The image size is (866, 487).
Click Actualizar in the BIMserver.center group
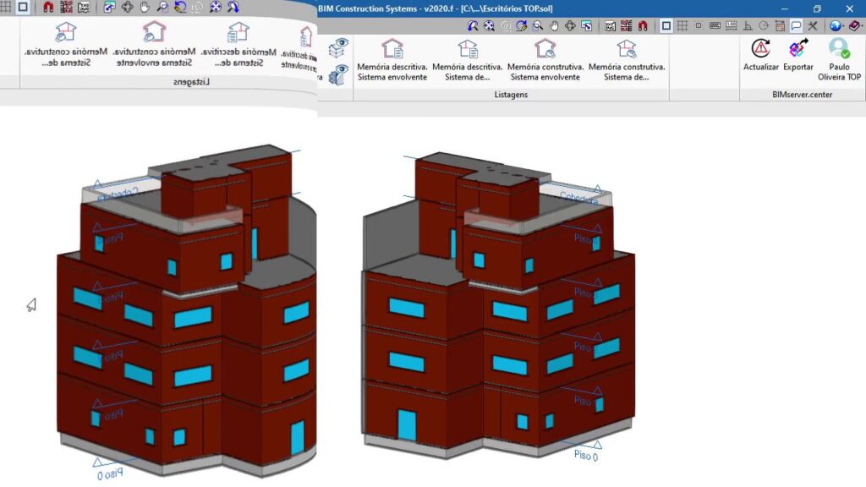(760, 54)
